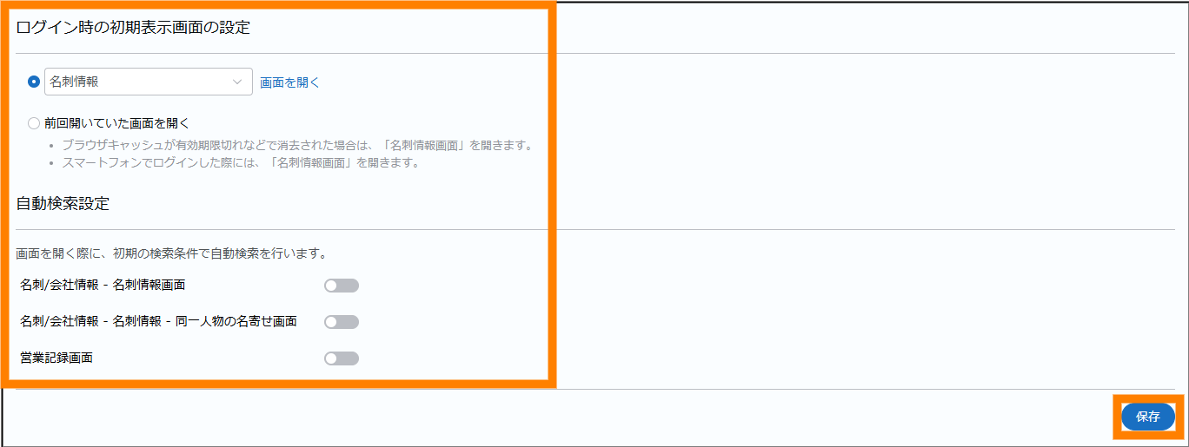1189x447 pixels.
Task: Click the 画面を開く際に description sentence
Action: pyautogui.click(x=171, y=254)
